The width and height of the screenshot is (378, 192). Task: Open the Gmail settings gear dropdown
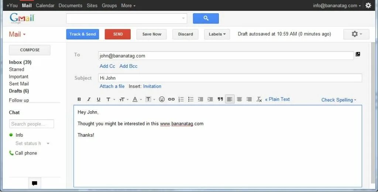[356, 34]
